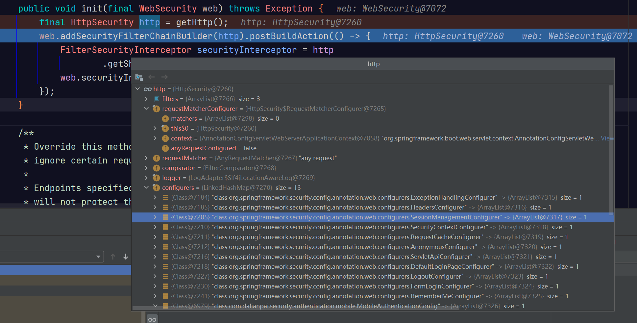Expand the AnonymousConfigurer entry
This screenshot has height=323, width=637.
coord(155,247)
